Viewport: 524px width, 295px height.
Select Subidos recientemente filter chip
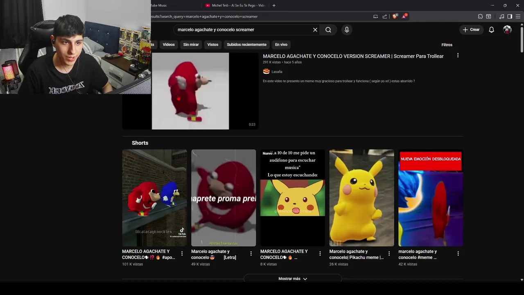point(246,45)
